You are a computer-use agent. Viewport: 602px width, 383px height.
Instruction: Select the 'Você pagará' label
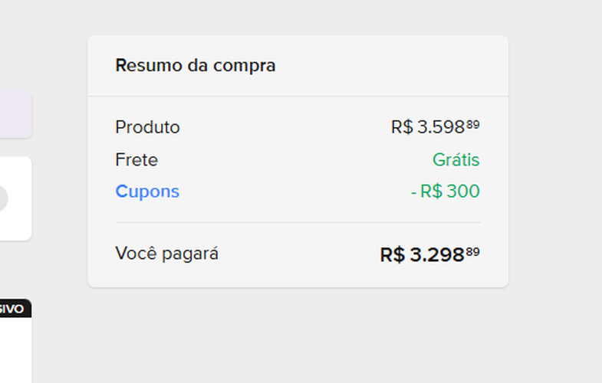coord(166,254)
